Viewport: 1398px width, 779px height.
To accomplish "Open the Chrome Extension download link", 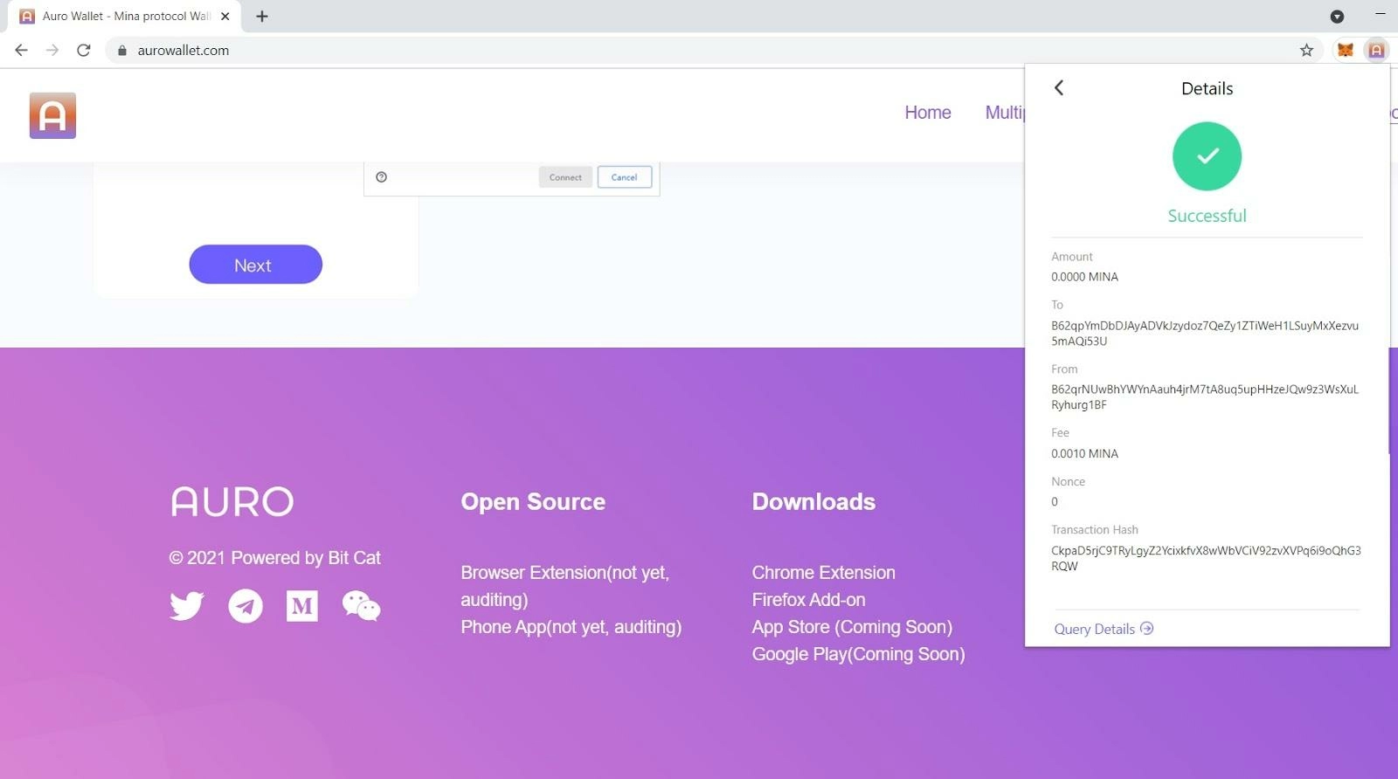I will click(x=823, y=572).
